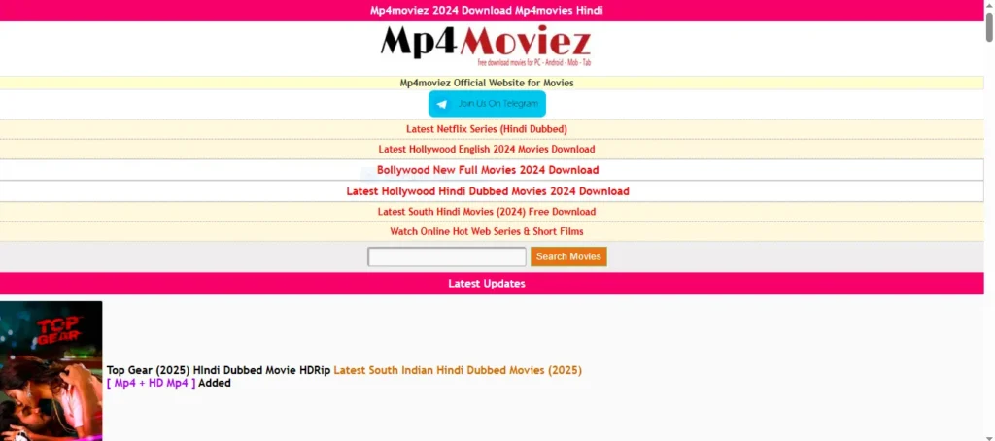Open the Top Gear movie poster thumbnail
Screen dimensions: 995x441
(51, 370)
